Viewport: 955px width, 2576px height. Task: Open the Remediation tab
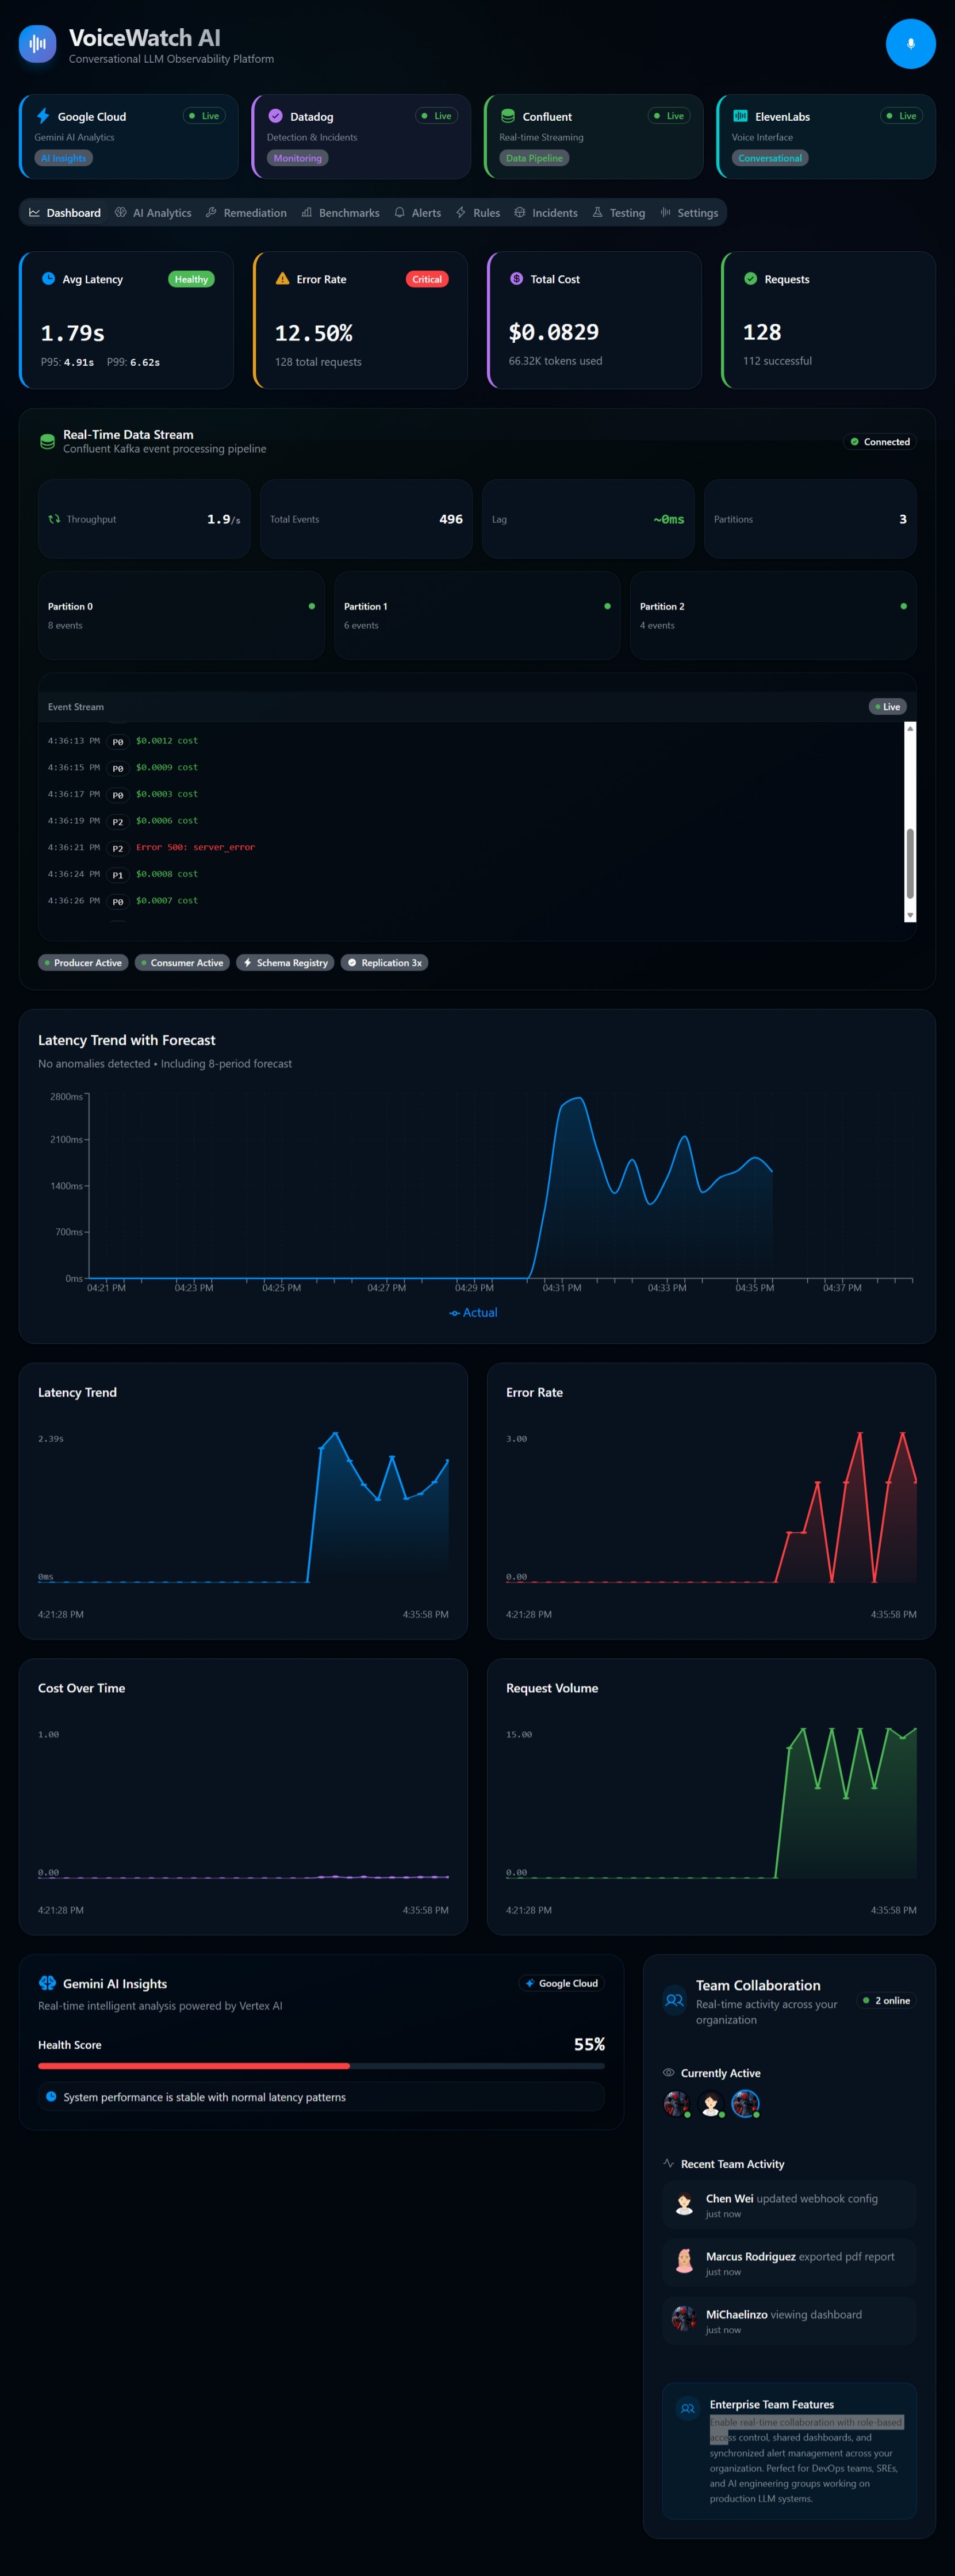tap(246, 213)
